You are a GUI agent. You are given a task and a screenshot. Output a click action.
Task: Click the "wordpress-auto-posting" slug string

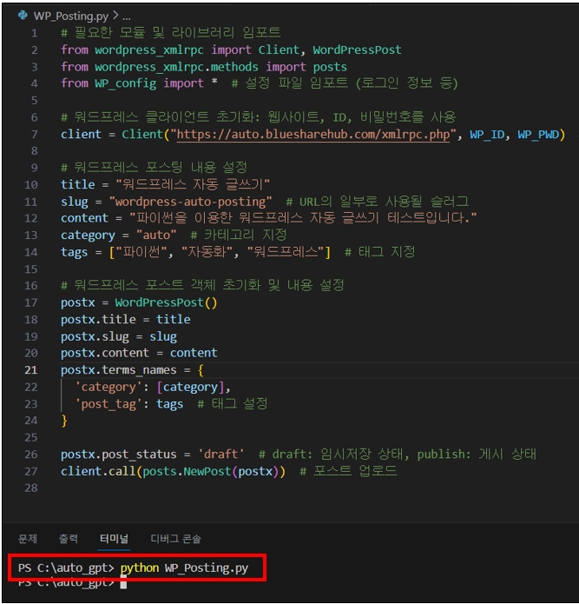(x=190, y=202)
